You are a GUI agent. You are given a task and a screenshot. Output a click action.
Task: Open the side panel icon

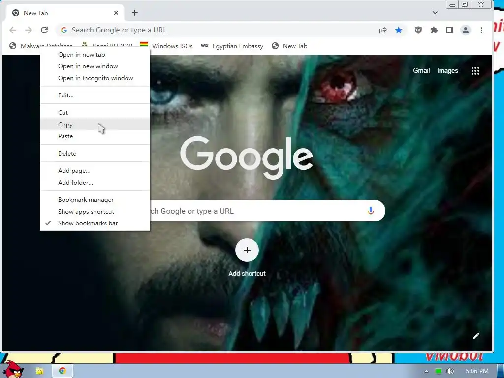tap(450, 30)
